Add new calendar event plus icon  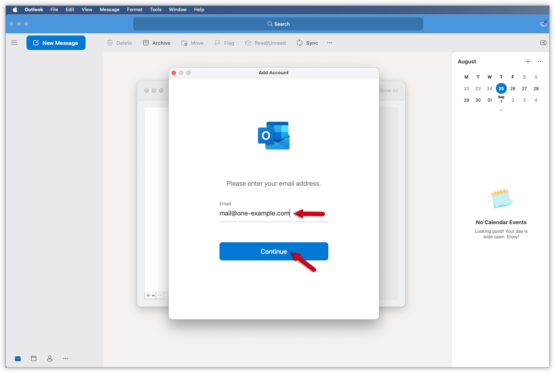pos(528,62)
